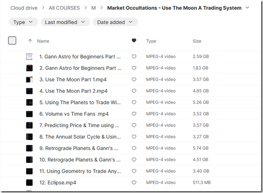
Task: Select file '2. Gann Astro for Beginners Part ...'
Action: coord(80,68)
